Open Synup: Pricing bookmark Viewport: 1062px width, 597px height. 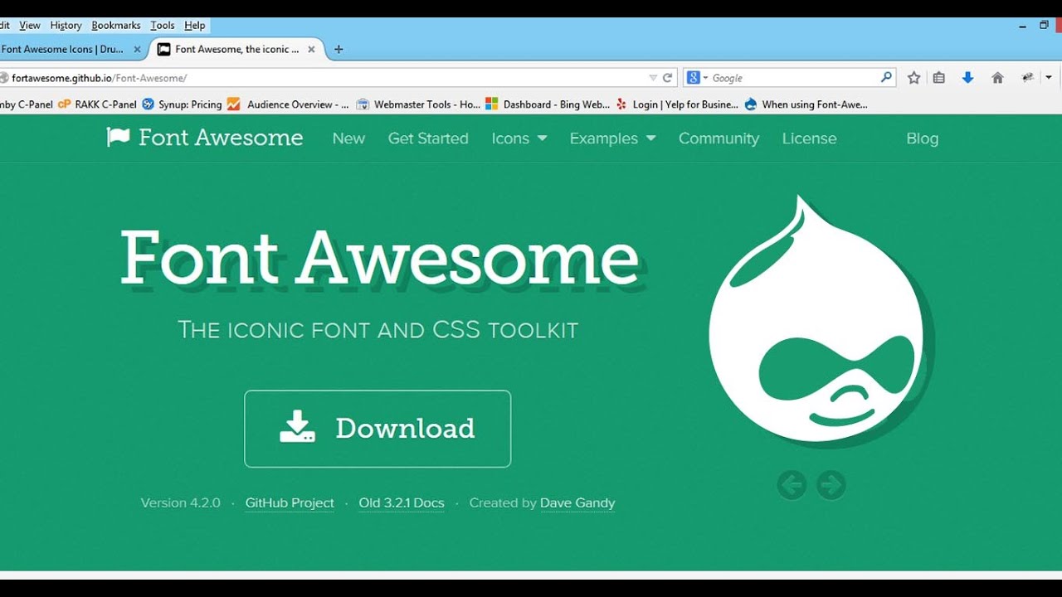click(183, 104)
